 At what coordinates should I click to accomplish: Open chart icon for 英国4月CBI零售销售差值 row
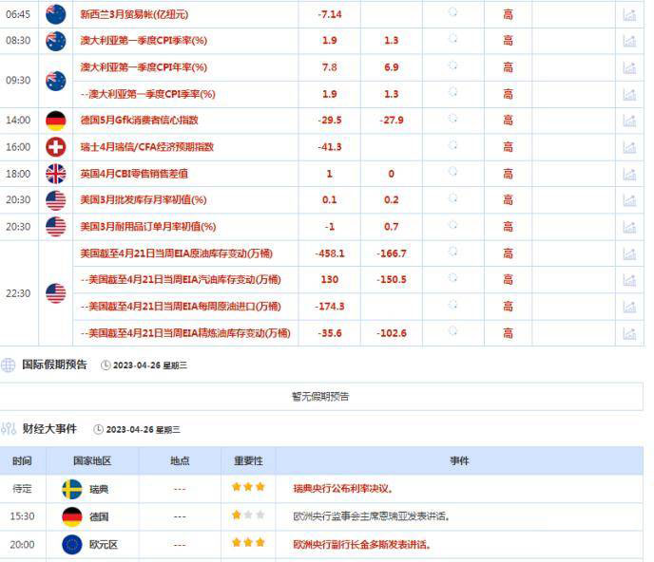pos(629,174)
